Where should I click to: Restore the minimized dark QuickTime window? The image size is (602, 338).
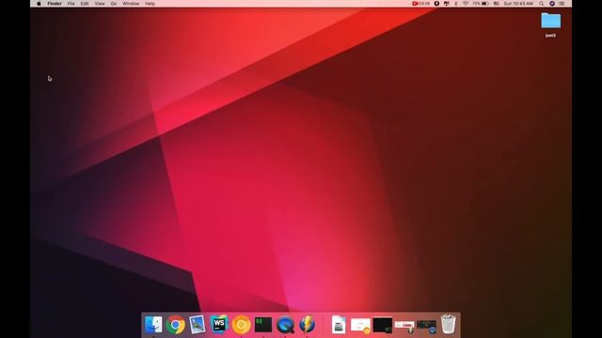click(426, 326)
